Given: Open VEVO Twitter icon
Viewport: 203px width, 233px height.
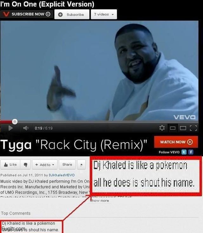Looking at the screenshot, I should tap(184, 152).
